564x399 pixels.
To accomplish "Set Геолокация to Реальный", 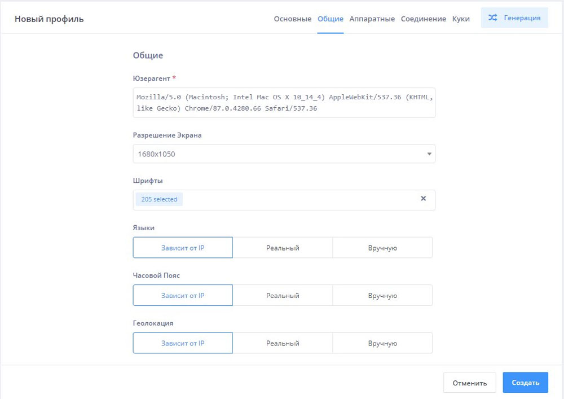I will (x=283, y=343).
